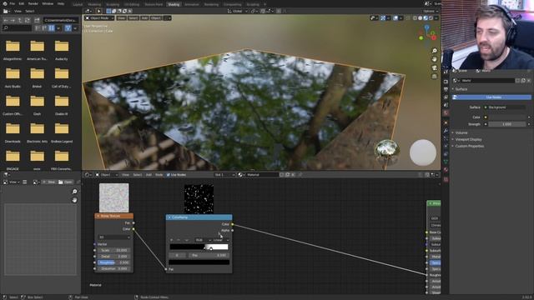
Task: Click the Use Nodes button in World panel
Action: (491, 97)
